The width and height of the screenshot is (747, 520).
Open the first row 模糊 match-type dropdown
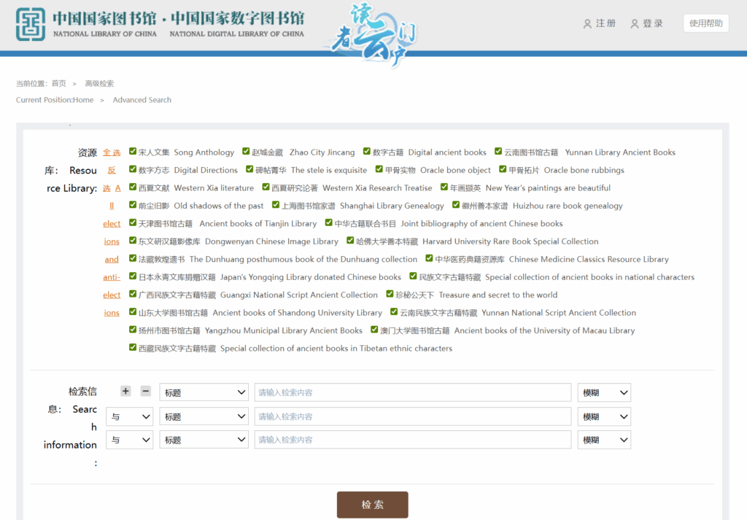click(604, 392)
